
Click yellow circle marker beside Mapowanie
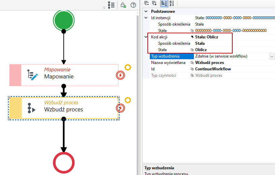[x=128, y=67]
